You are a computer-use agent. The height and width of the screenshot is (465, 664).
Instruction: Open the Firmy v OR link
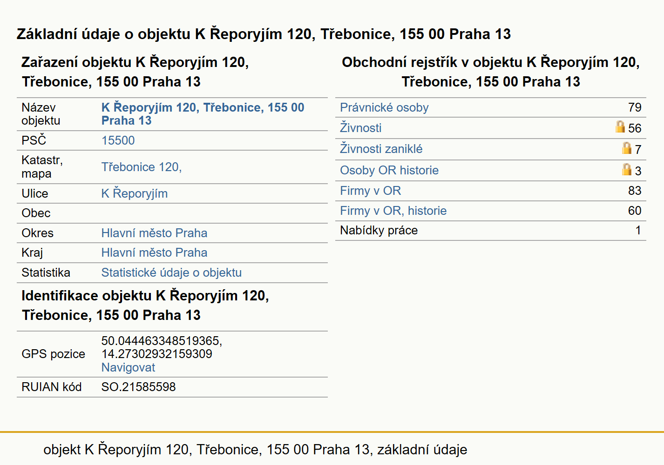pos(371,191)
